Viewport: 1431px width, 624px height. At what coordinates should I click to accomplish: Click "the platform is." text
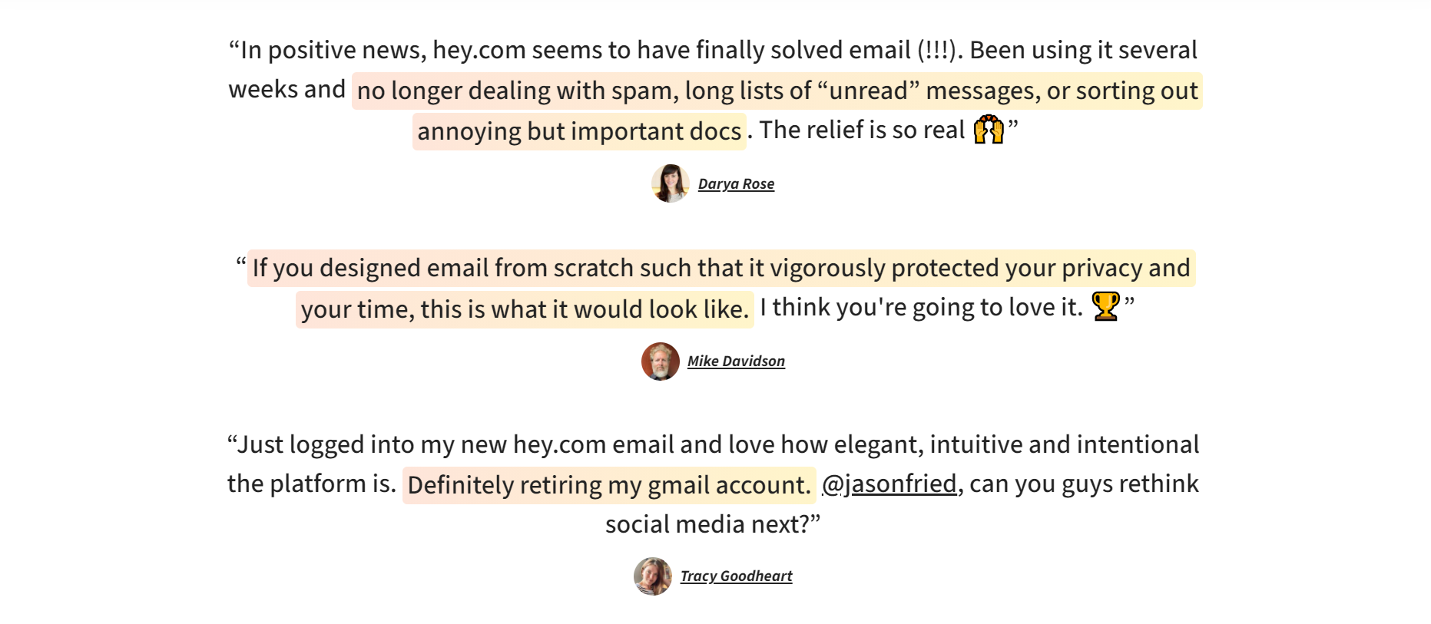312,484
